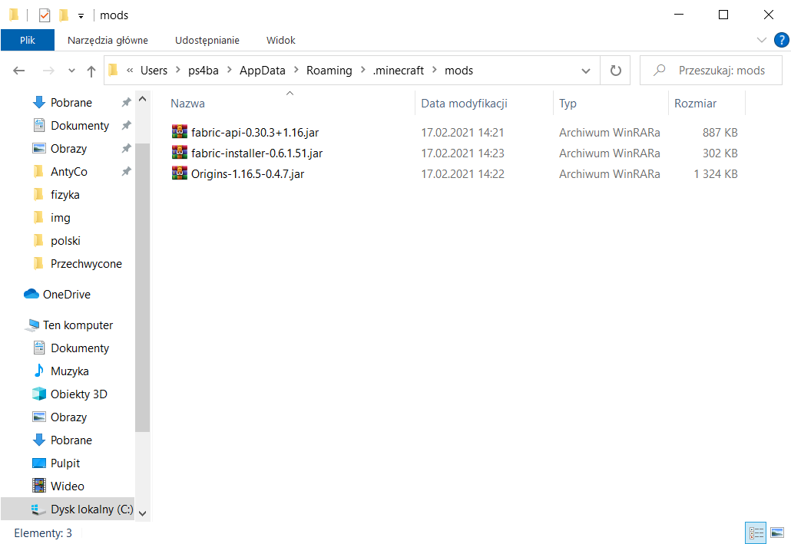This screenshot has height=544, width=791.
Task: Click the navigation pane scroll down arrow
Action: 142,513
